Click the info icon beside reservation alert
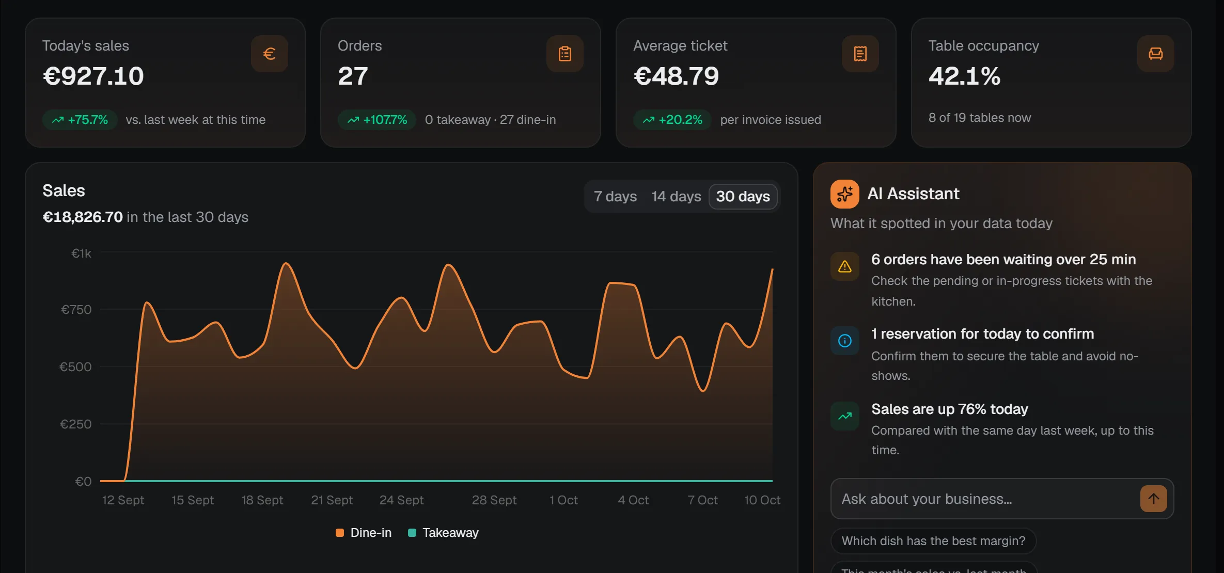Screen dimensions: 1224x573 click(844, 341)
